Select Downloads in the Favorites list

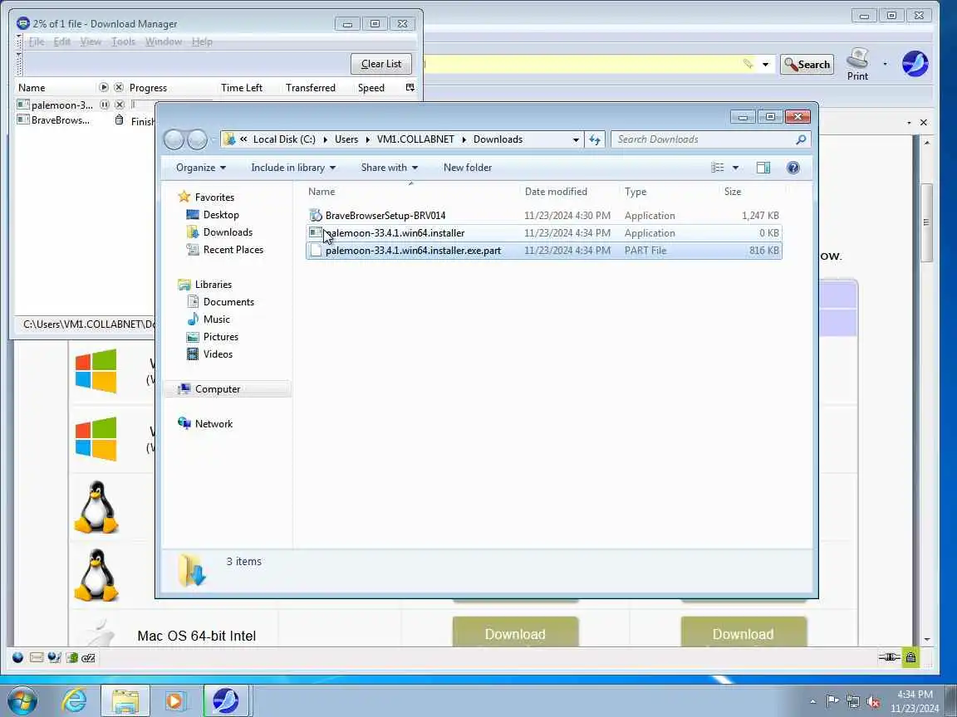[x=228, y=232]
